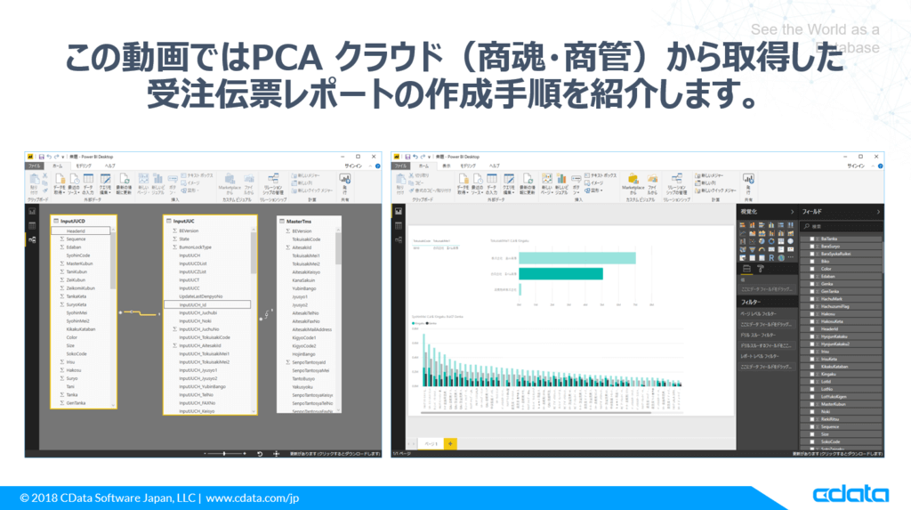Collapse the フィールド pane chevron
This screenshot has width=911, height=510.
[x=878, y=212]
